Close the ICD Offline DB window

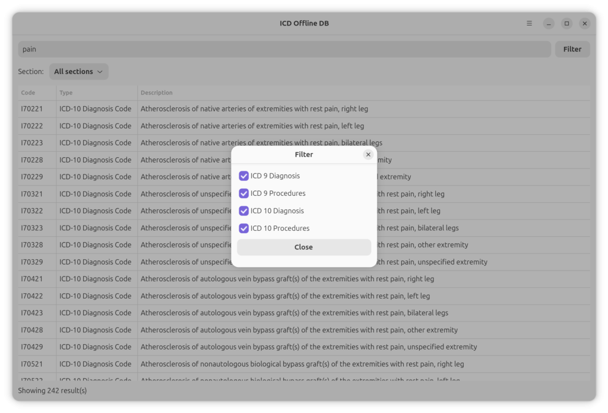click(x=585, y=24)
